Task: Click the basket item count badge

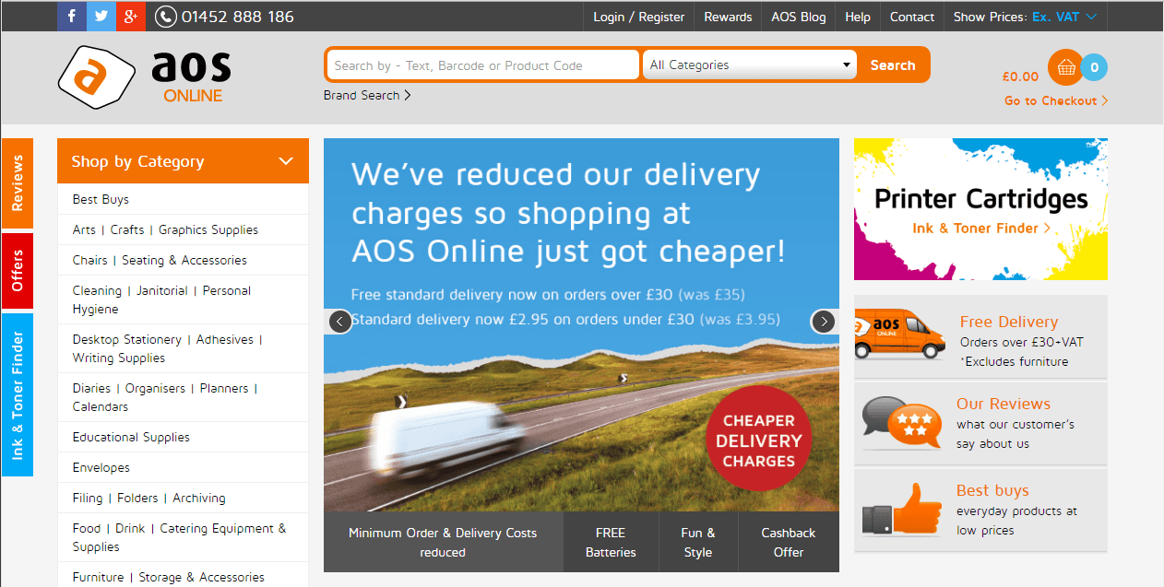Action: 1094,67
